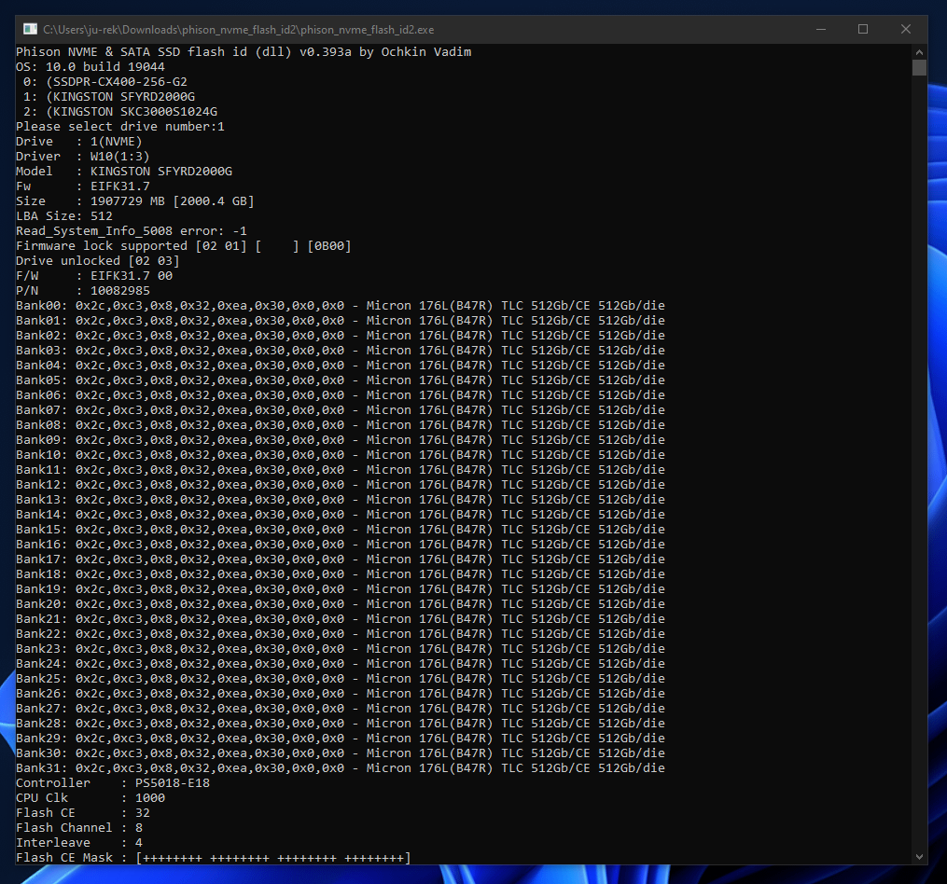Click the 'Phison NVME & SATA SSD flash id' header line

pyautogui.click(x=244, y=52)
